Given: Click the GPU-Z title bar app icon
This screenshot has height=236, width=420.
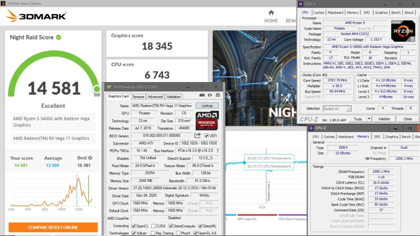Looking at the screenshot, I should [109, 87].
